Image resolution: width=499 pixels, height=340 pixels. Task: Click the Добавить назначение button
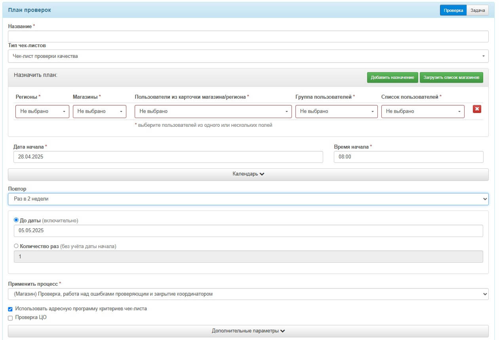pos(392,78)
